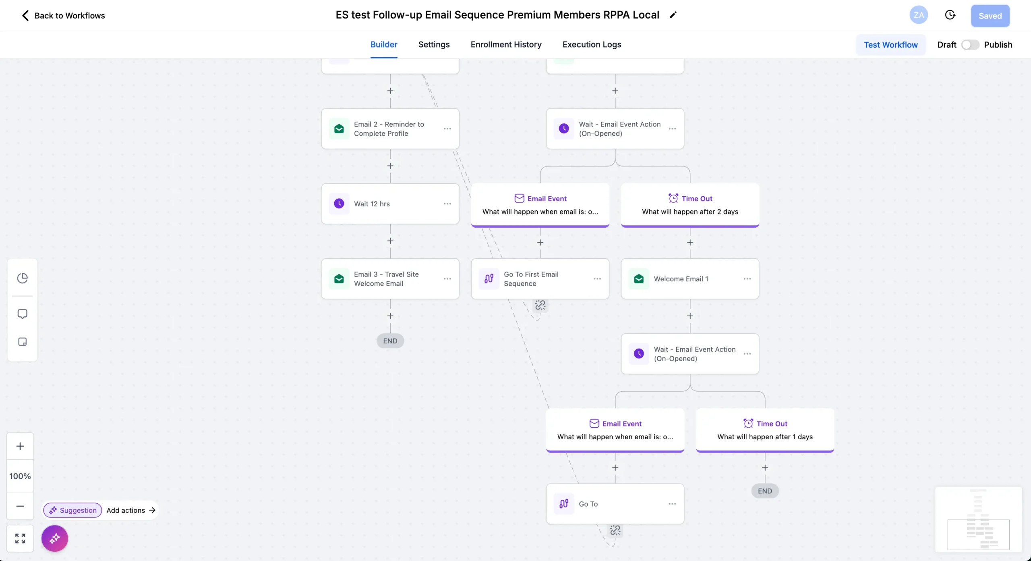Click the unlink icon below Go To First Email Sequence
The image size is (1031, 561).
point(540,305)
